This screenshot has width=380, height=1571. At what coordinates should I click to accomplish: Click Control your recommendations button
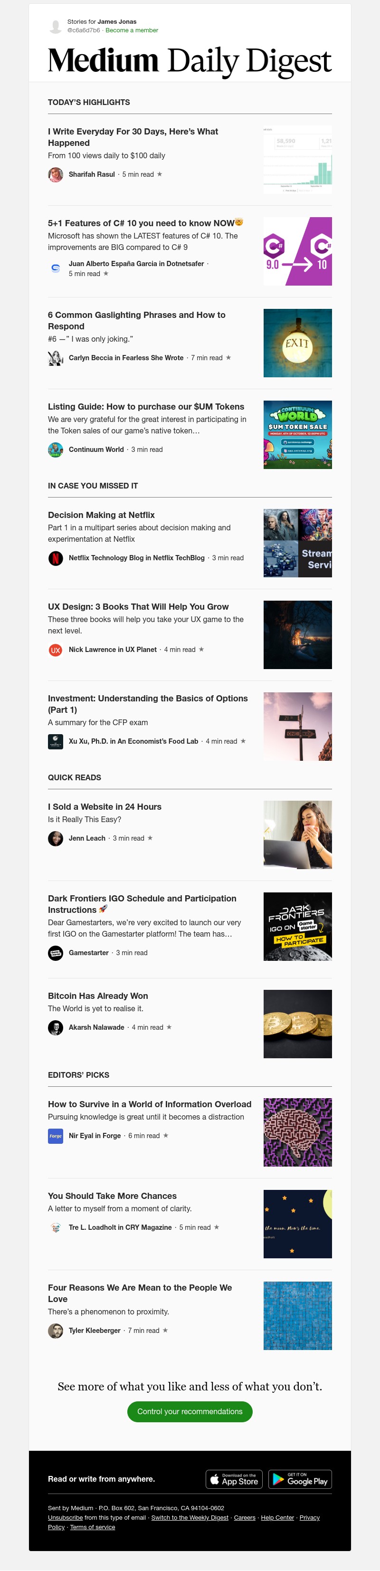(x=190, y=1412)
